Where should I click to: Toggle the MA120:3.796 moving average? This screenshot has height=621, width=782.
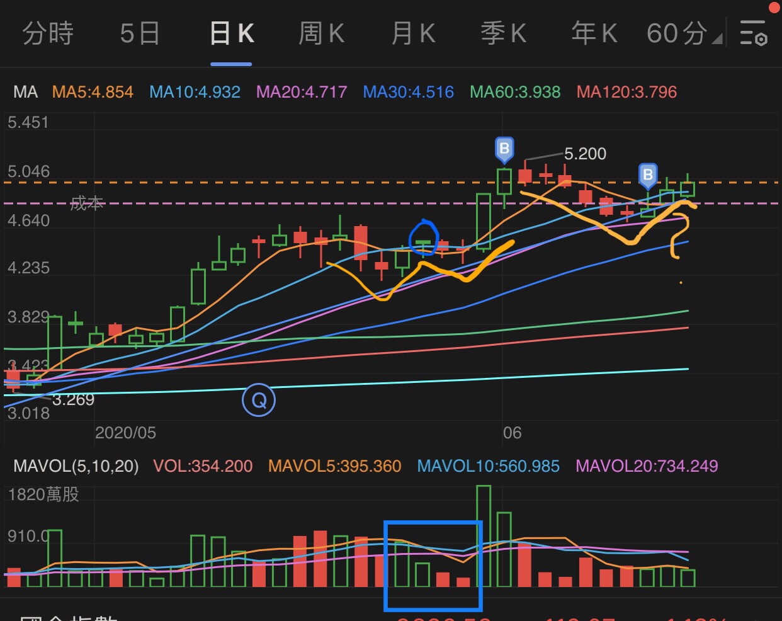[x=626, y=92]
